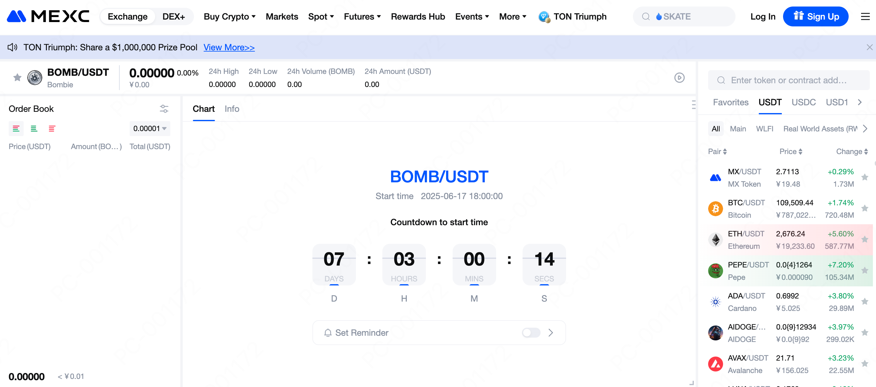Expand more category filters arrow

tap(865, 129)
